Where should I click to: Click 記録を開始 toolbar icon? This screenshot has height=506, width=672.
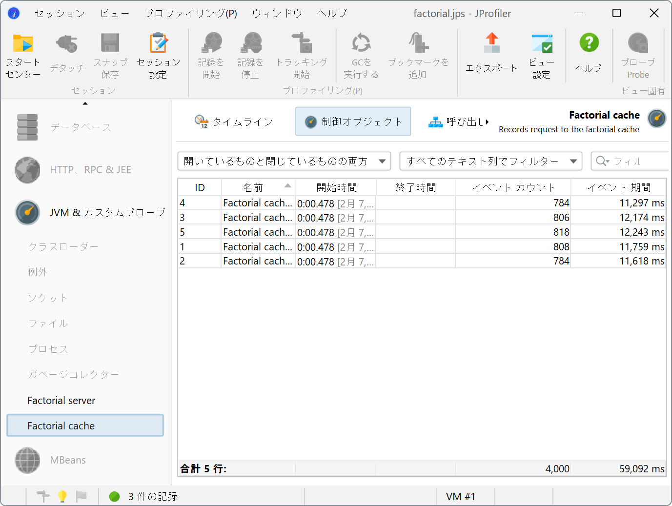211,43
